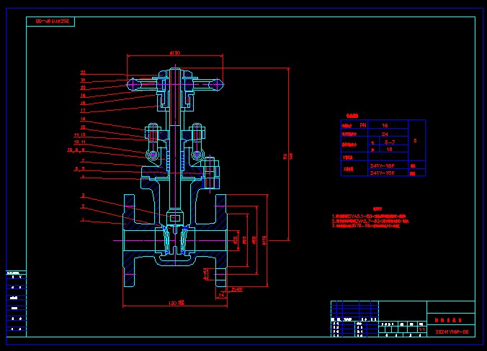Click the value 24 in parameter table
The width and height of the screenshot is (487, 351).
click(384, 134)
